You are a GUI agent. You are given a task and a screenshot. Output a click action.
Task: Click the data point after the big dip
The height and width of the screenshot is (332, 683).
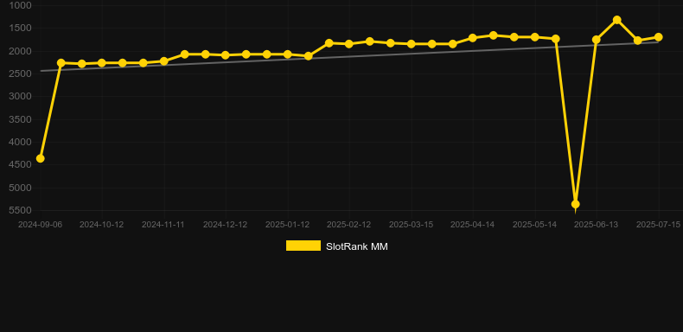point(597,40)
